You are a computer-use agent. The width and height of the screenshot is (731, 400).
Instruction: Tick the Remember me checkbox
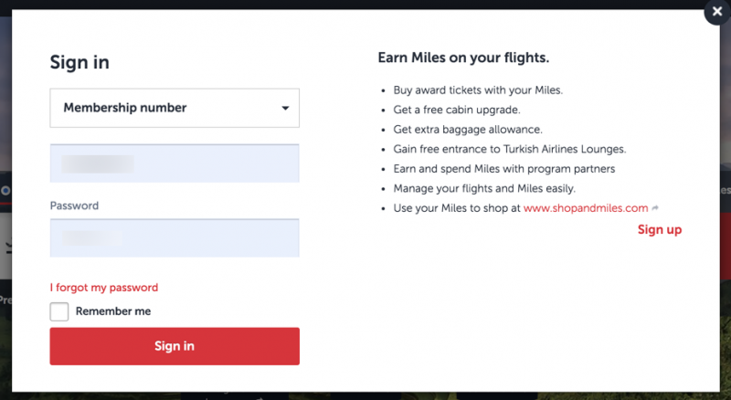click(59, 311)
